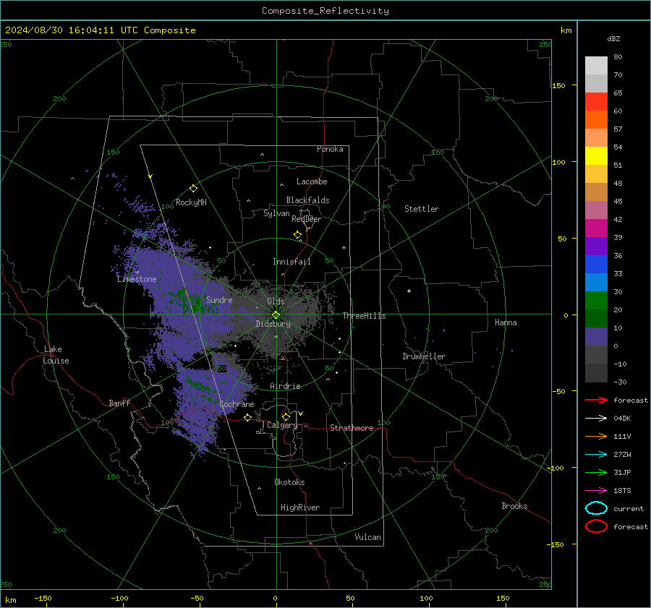
Task: Click the Lake Louise label
Action: pyautogui.click(x=56, y=355)
